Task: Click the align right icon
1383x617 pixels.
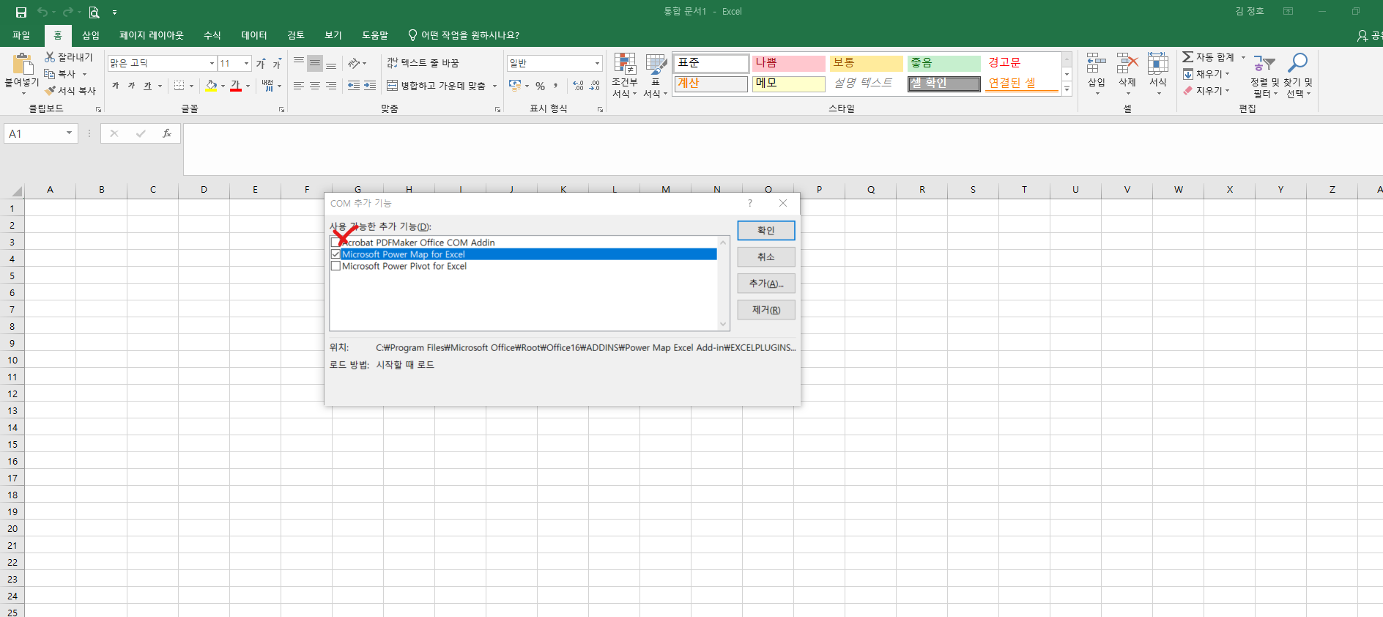Action: click(331, 86)
